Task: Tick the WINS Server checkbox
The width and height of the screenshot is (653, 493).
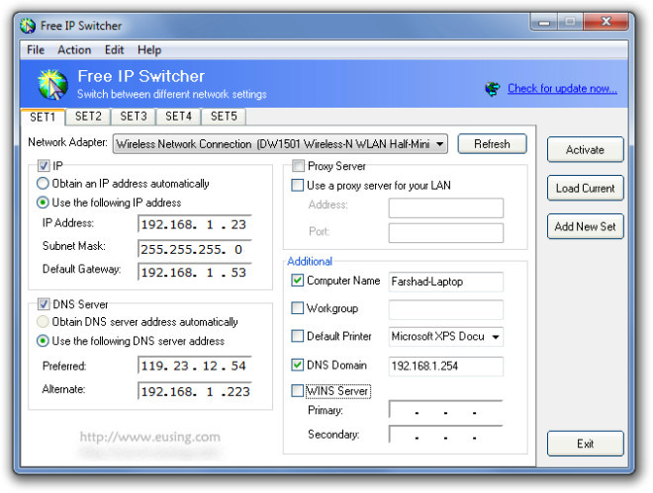Action: (x=298, y=391)
